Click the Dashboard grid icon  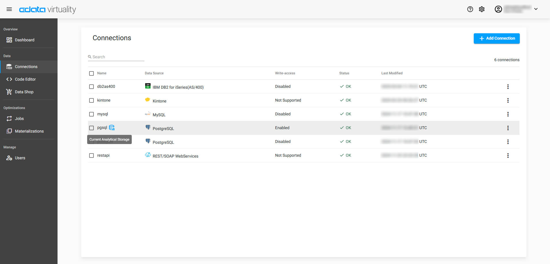[9, 40]
